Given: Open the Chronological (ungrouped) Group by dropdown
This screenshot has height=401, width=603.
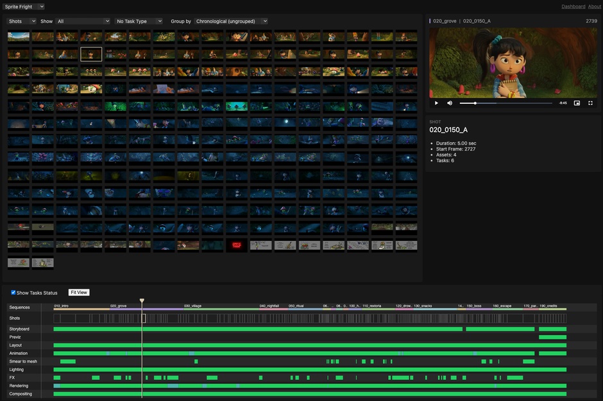Looking at the screenshot, I should click(231, 21).
